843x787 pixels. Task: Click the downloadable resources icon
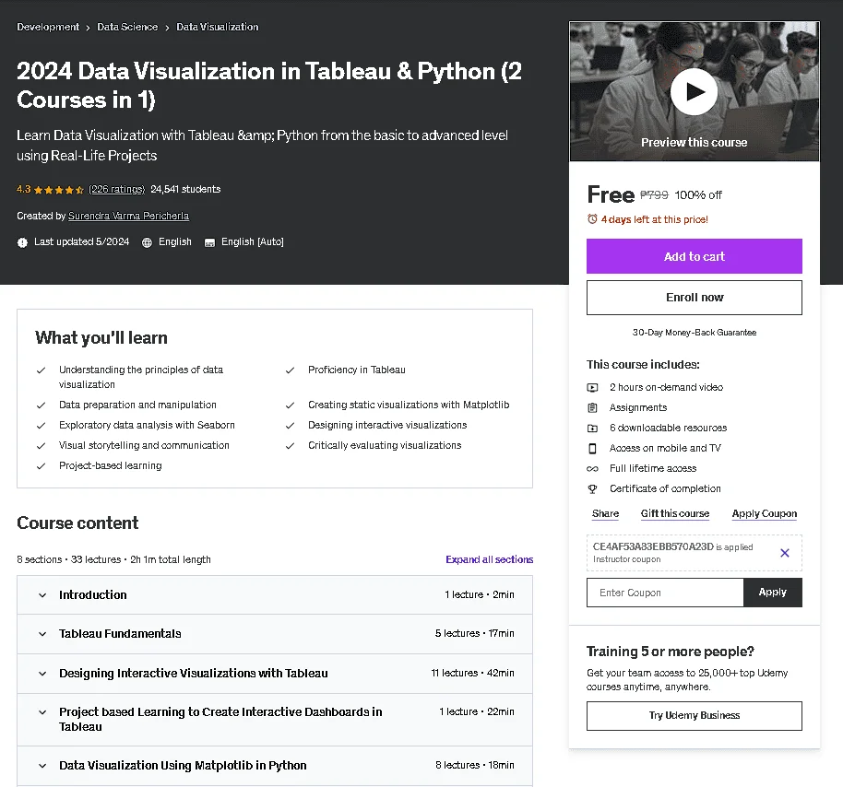pyautogui.click(x=592, y=429)
